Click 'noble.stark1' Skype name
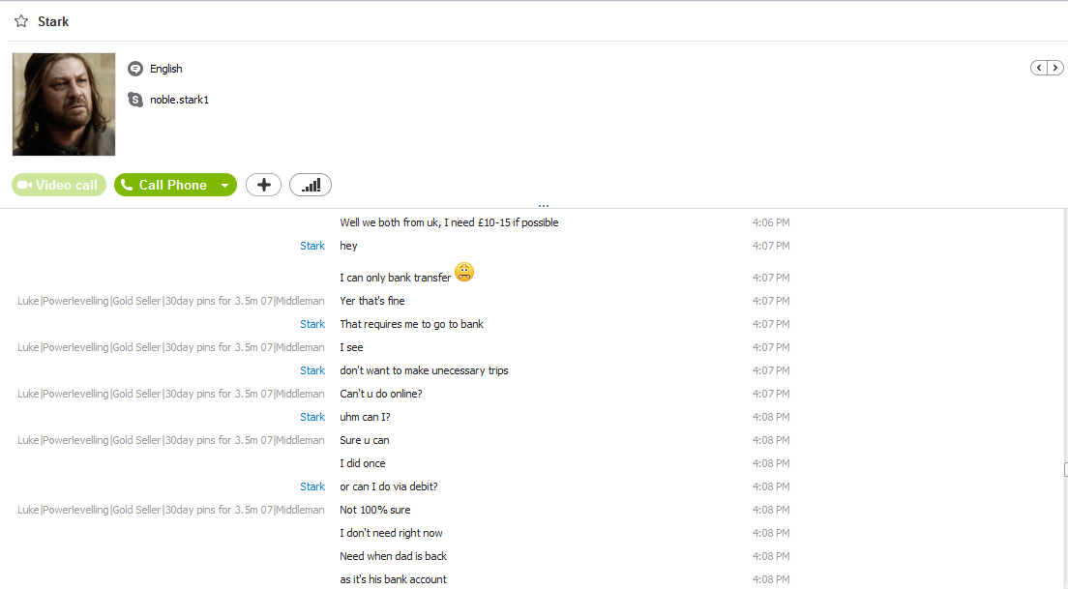 click(179, 100)
